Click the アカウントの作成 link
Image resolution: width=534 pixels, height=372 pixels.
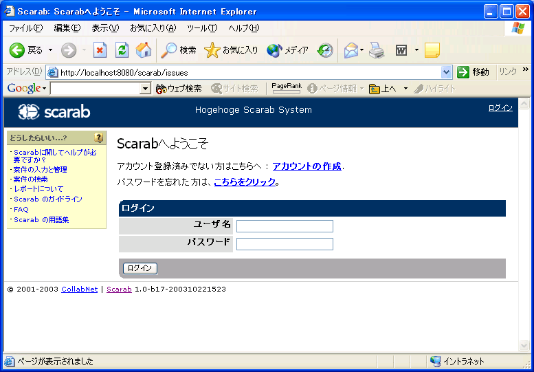pyautogui.click(x=307, y=166)
